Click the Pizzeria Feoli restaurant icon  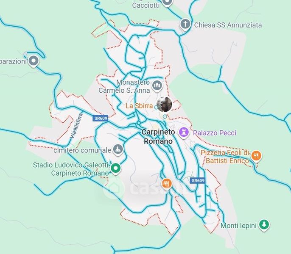tap(256, 156)
